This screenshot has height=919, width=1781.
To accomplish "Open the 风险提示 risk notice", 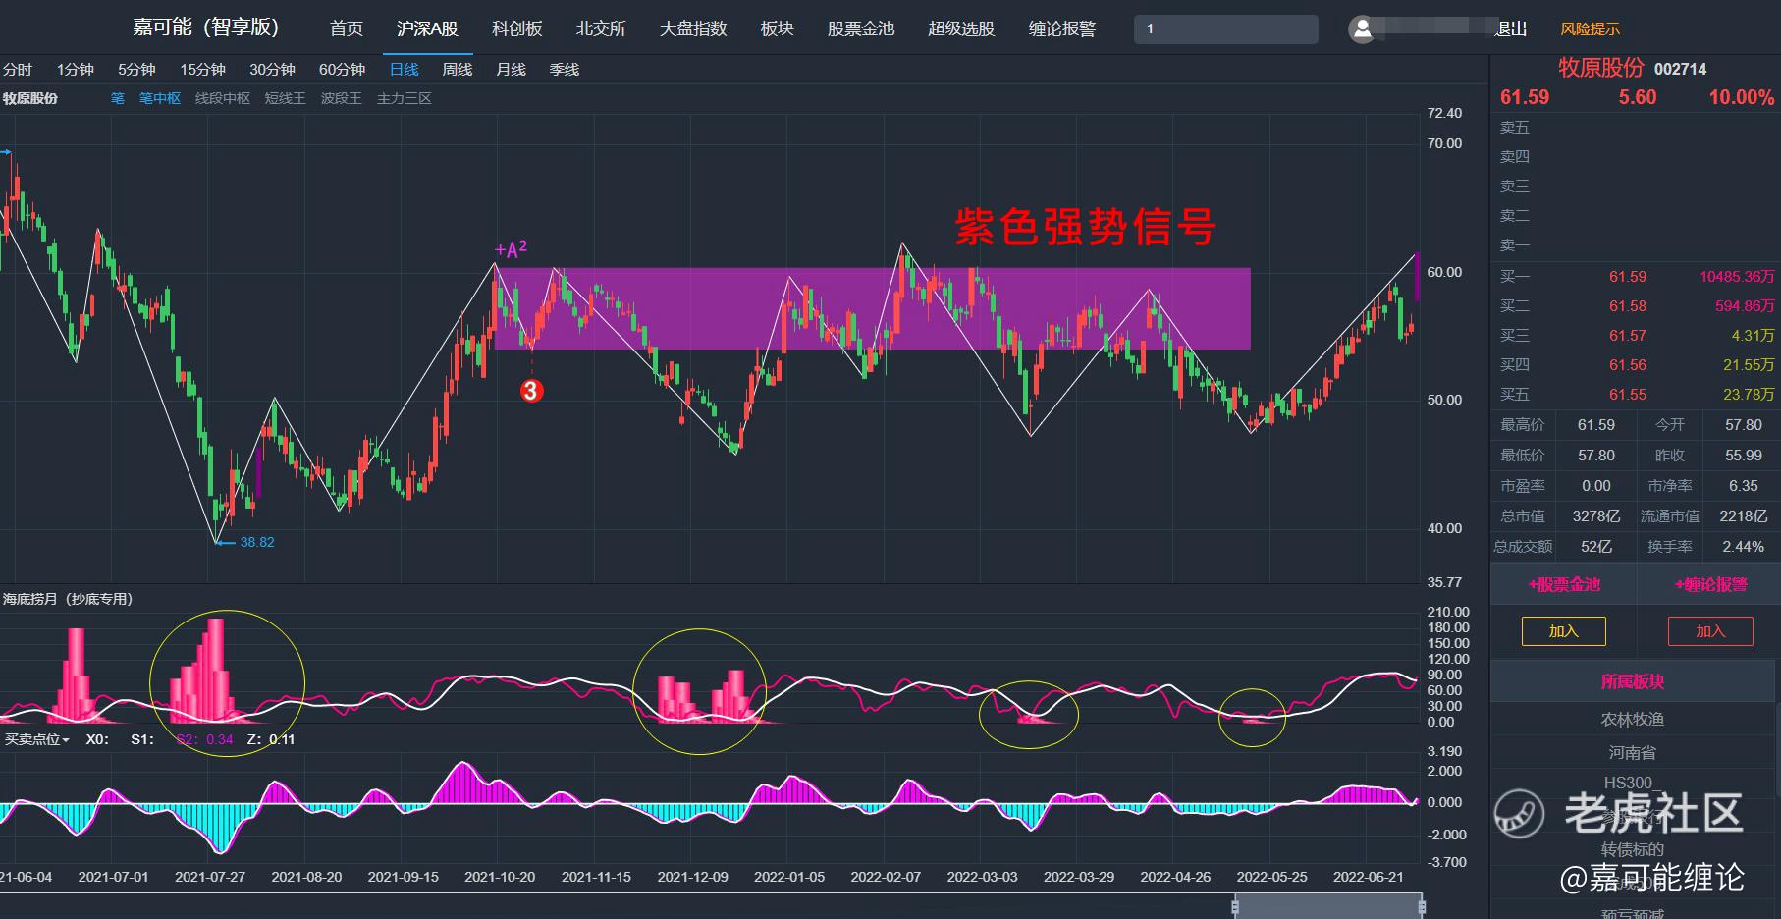I will [1591, 29].
